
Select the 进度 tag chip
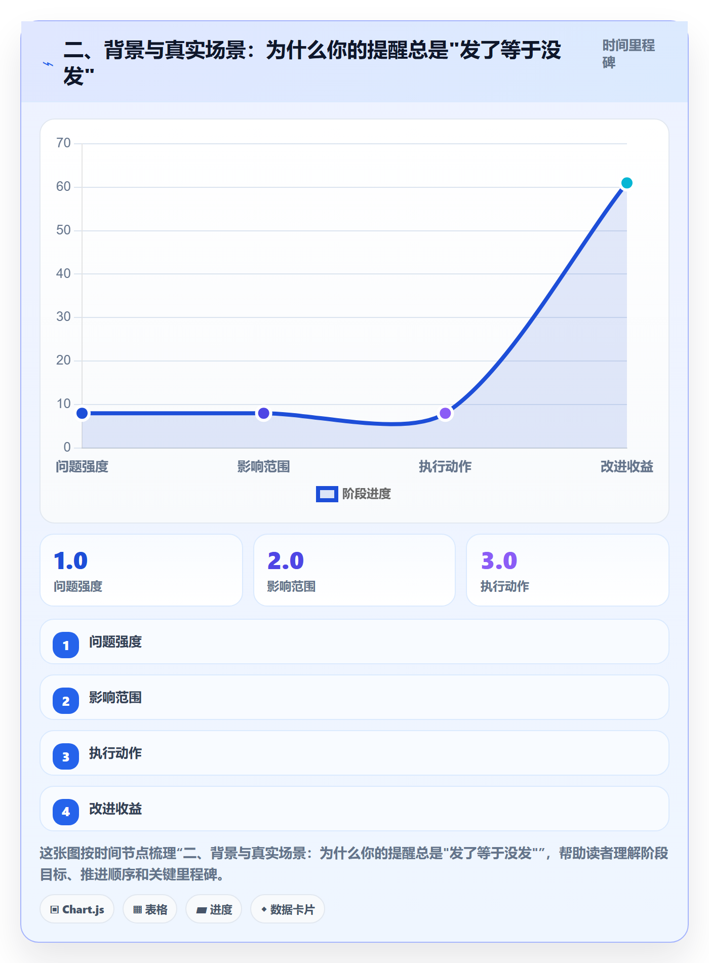point(214,909)
